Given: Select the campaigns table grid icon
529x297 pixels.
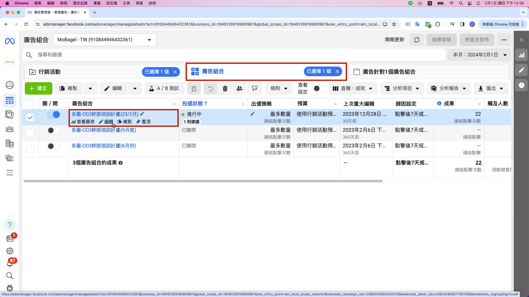Looking at the screenshot, I should pos(10,101).
